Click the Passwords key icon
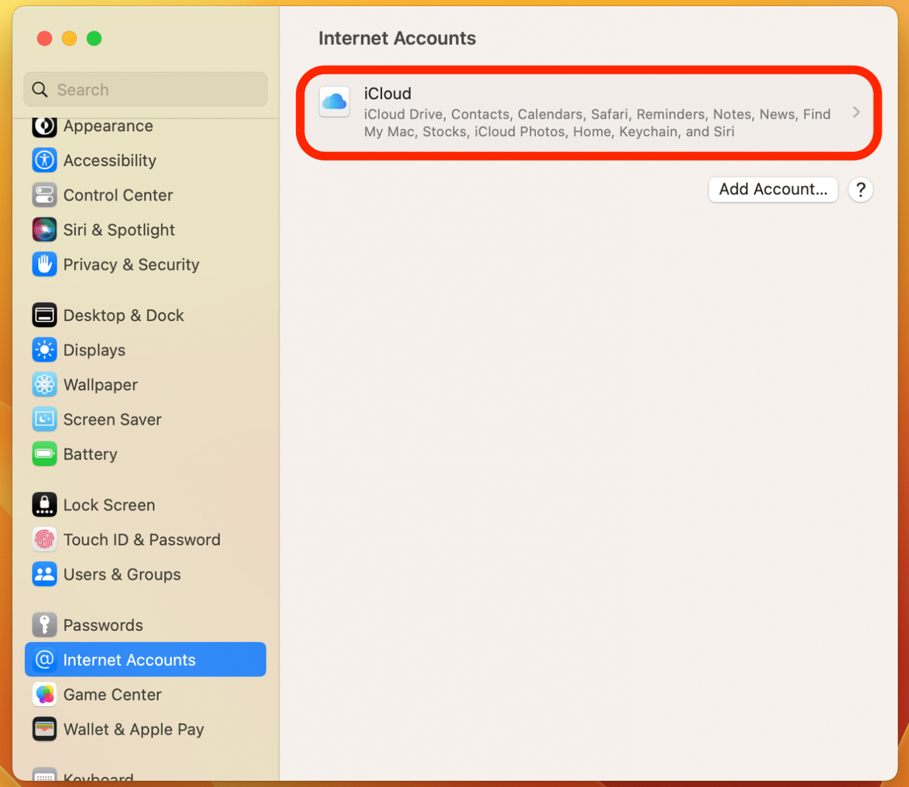This screenshot has width=909, height=787. tap(44, 625)
